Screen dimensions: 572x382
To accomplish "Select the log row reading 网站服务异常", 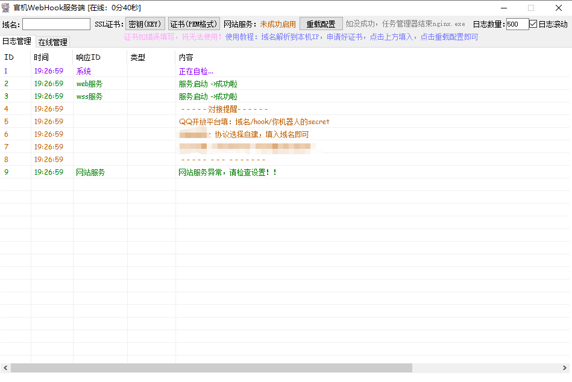I will [x=228, y=172].
